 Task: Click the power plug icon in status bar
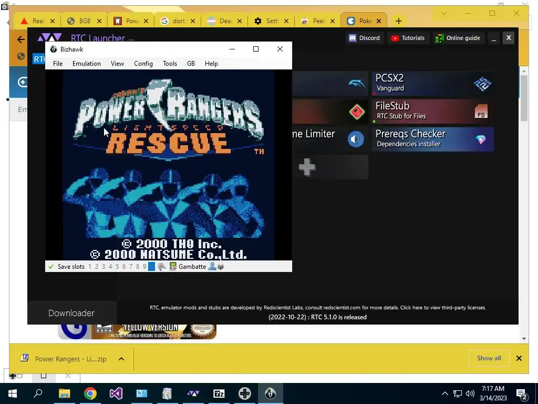221,267
